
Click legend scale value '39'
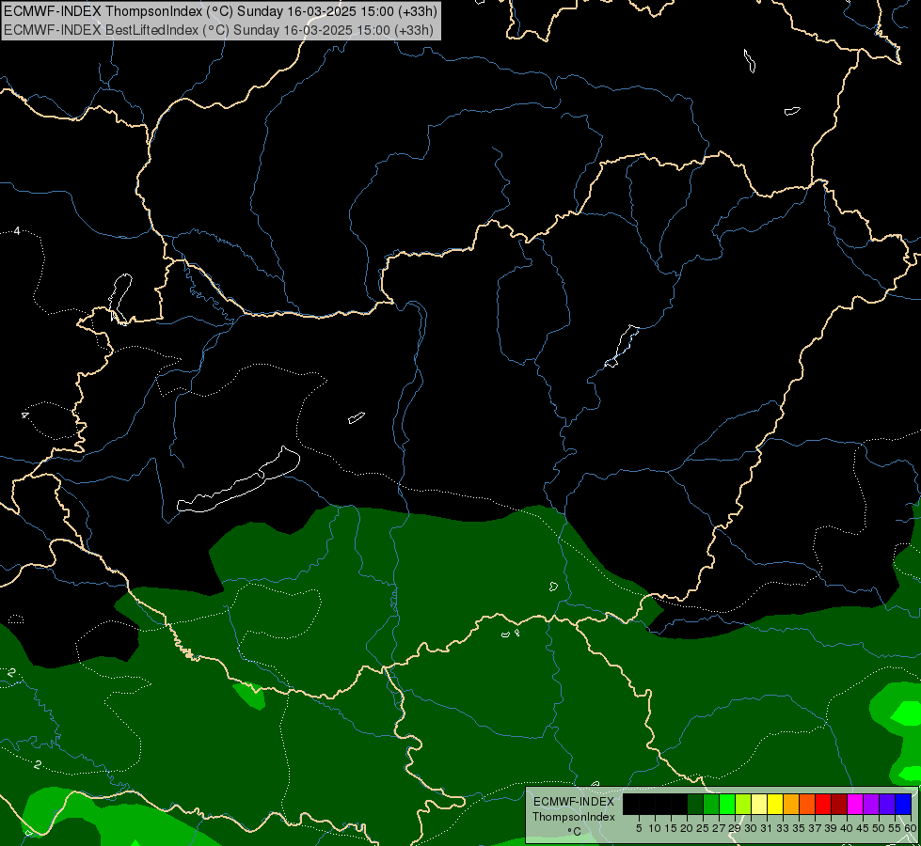coord(831,828)
